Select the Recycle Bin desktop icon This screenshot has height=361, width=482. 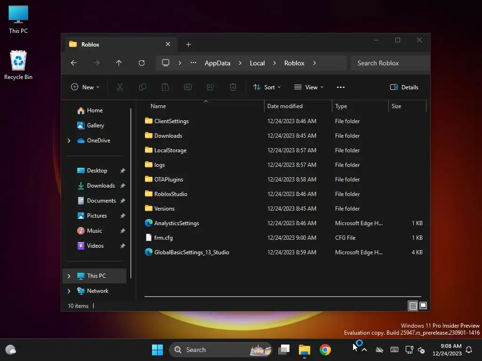click(x=18, y=65)
